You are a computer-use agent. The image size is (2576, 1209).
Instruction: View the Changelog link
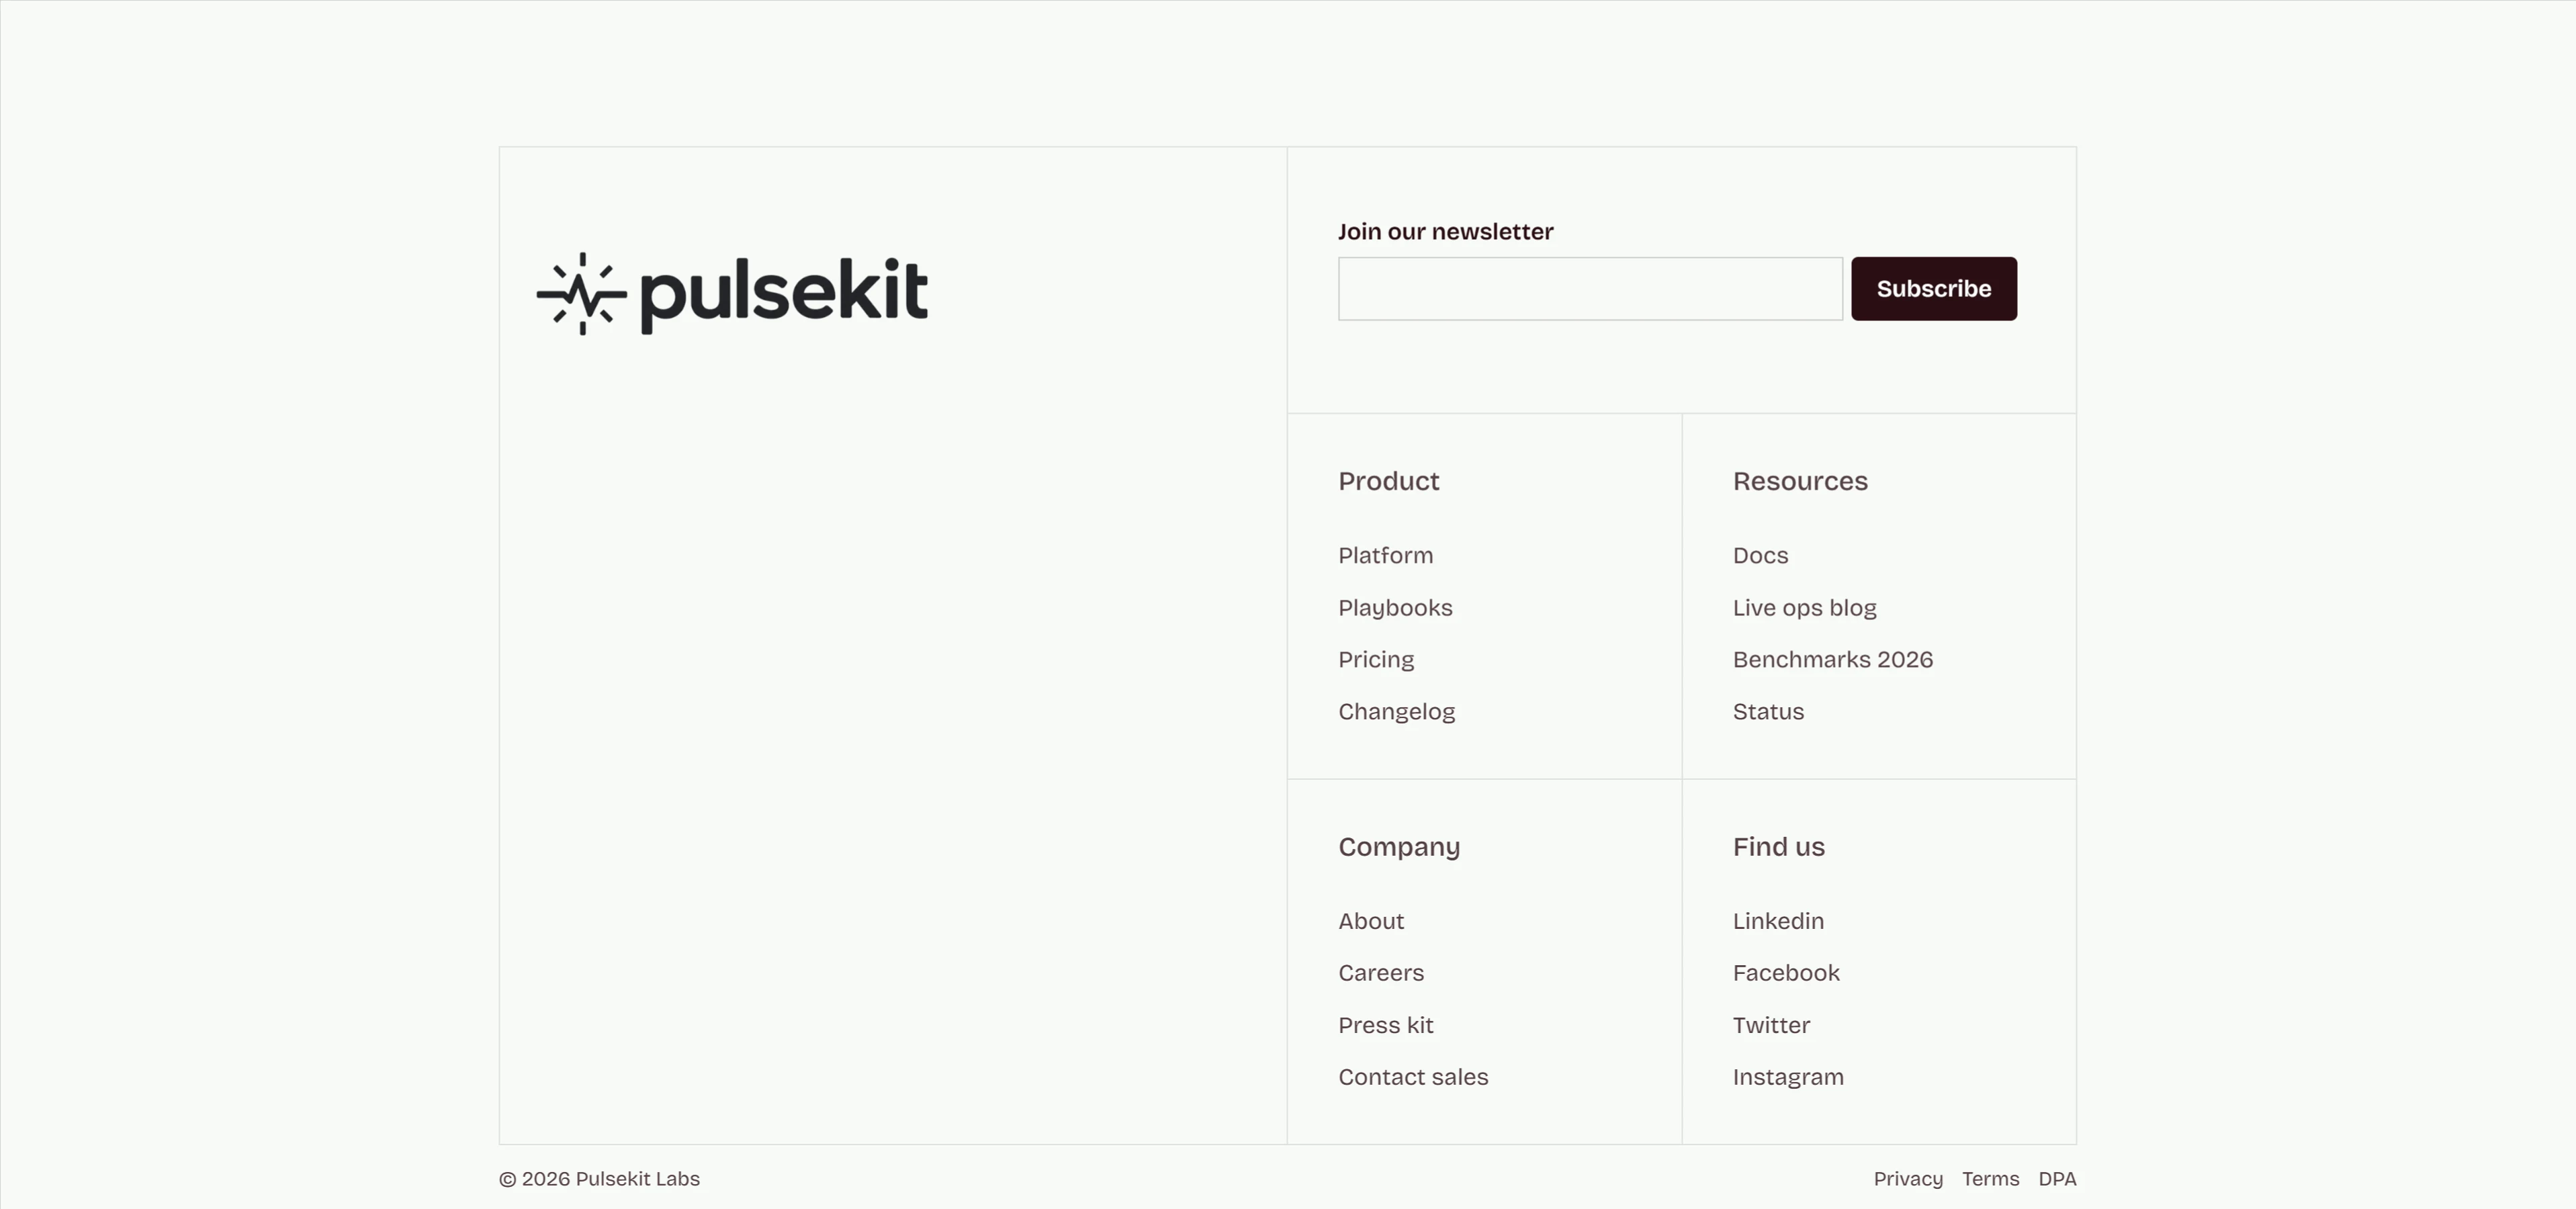point(1396,712)
